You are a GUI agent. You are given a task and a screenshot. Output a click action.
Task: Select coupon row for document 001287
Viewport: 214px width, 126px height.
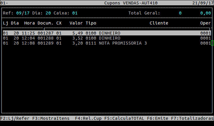[107, 33]
